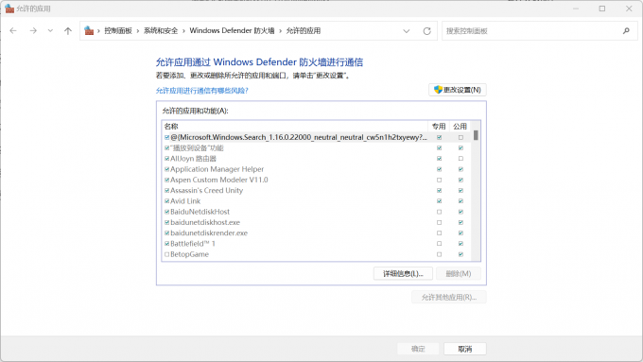Select Assassin's Creed Unity entry
The height and width of the screenshot is (362, 643).
click(317, 191)
